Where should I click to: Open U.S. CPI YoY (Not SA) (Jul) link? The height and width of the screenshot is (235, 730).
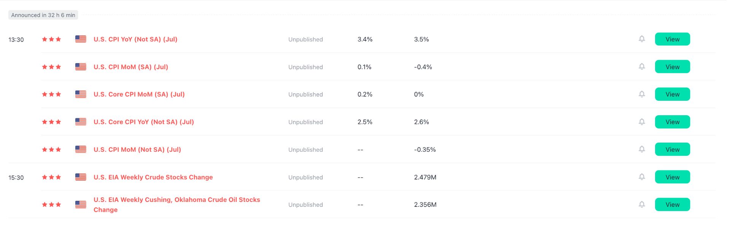(x=135, y=39)
